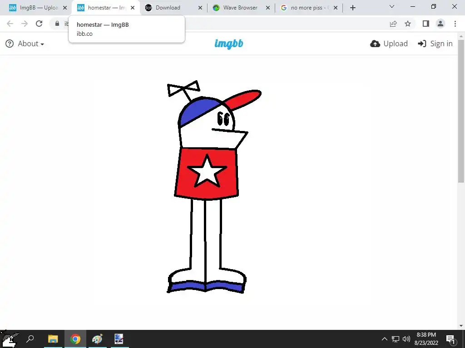Share this page icon
The width and height of the screenshot is (465, 348).
[x=393, y=24]
